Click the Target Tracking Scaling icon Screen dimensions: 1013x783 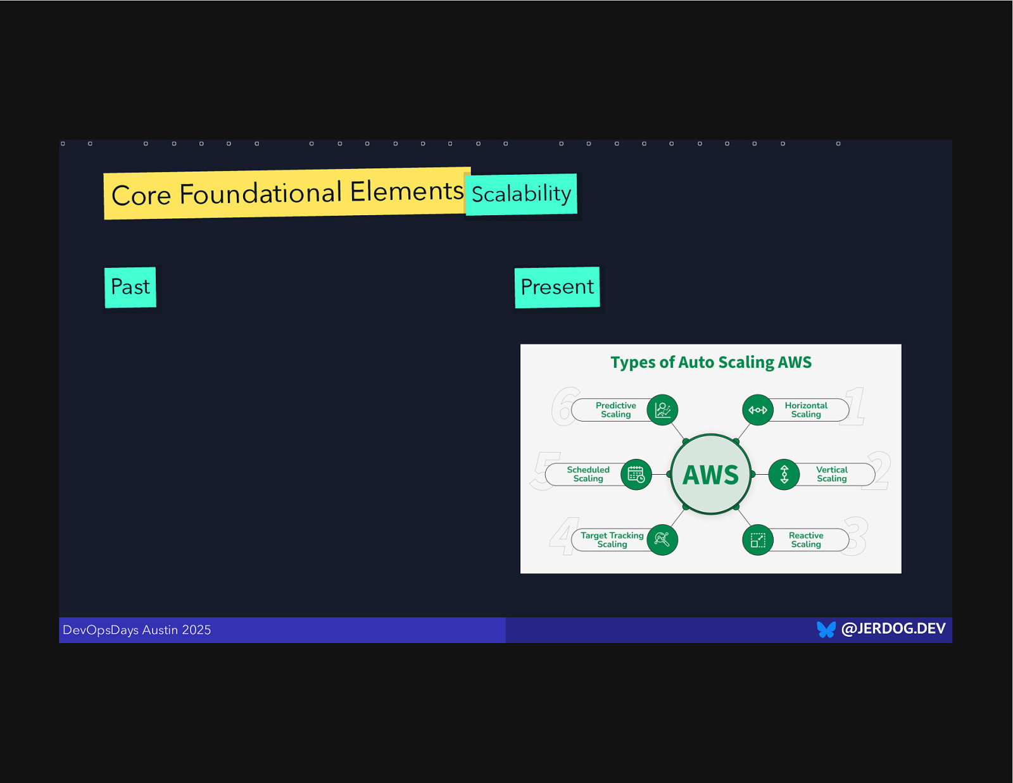662,540
